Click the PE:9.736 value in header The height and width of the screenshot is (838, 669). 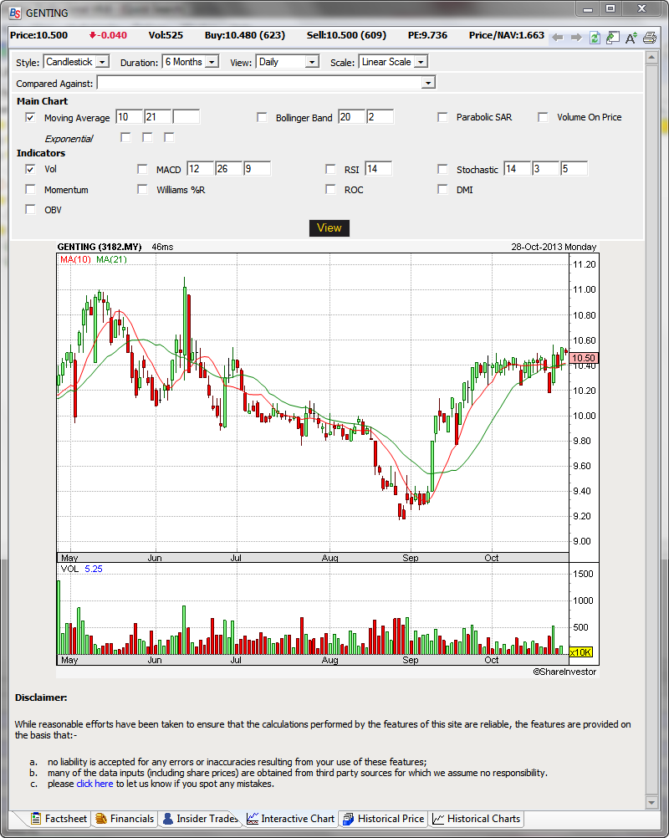point(427,35)
